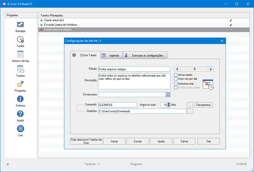This screenshot has width=254, height=172.
Task: Open Programa gears icon in sidebar
Action: (x=20, y=84)
